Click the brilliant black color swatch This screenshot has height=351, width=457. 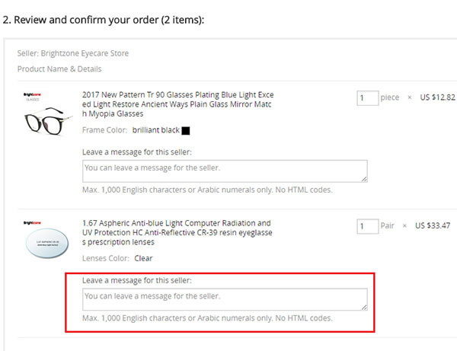(x=186, y=131)
